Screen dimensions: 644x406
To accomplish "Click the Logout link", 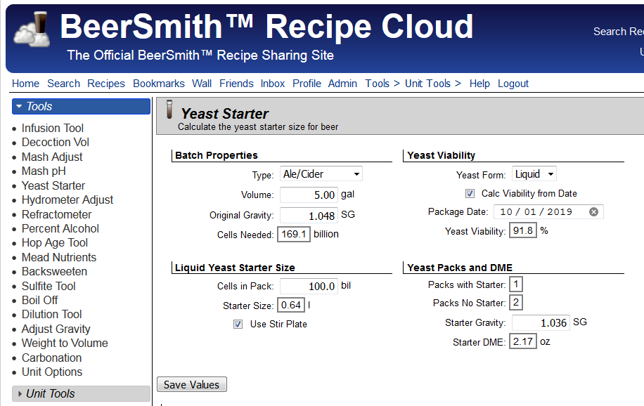I will click(x=513, y=84).
